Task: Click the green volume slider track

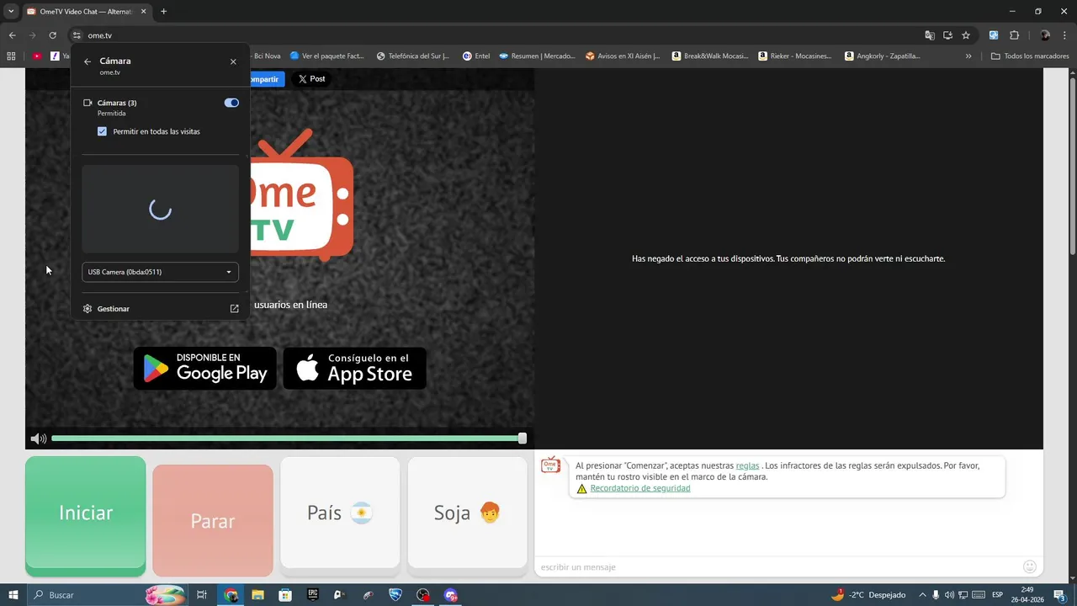Action: click(285, 439)
